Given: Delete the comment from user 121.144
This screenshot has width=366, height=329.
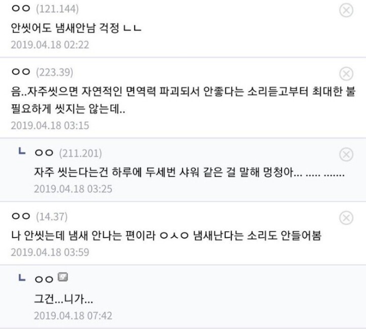Looking at the screenshot, I should tap(346, 11).
